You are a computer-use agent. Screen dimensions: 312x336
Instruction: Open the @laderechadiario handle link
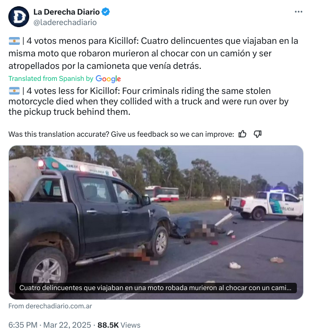tap(65, 22)
